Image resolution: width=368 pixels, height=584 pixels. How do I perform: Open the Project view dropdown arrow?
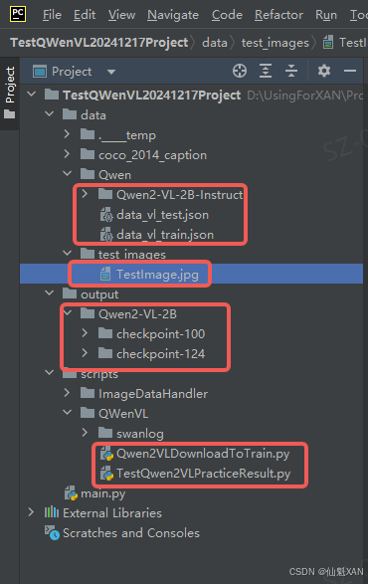[x=111, y=72]
